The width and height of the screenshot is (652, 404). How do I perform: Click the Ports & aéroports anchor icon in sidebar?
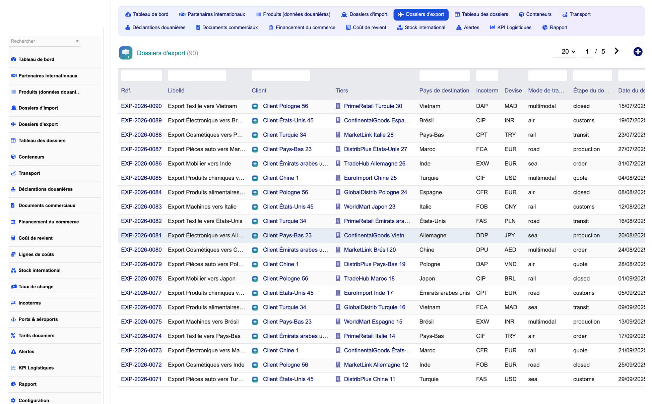click(13, 319)
